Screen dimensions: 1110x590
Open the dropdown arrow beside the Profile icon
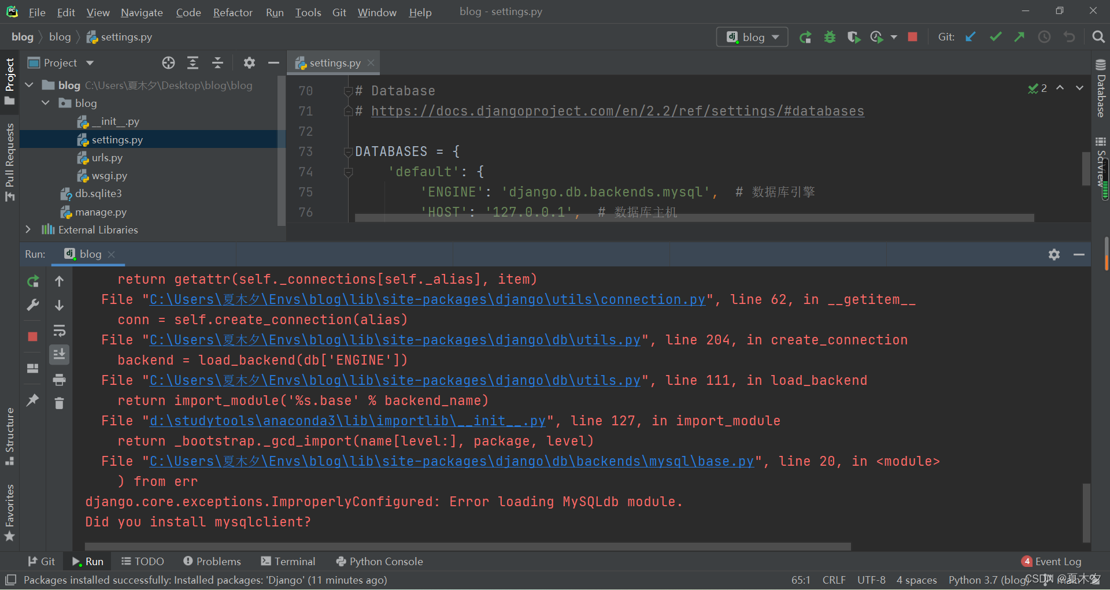click(894, 38)
